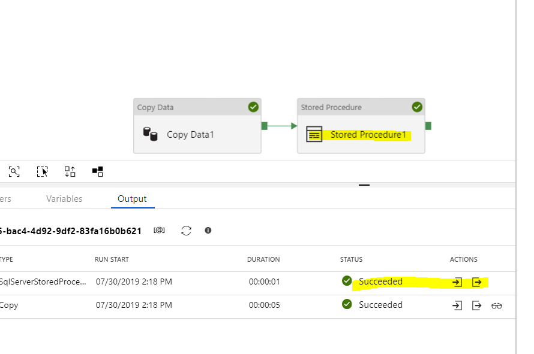Click the auto align layout icon
The height and width of the screenshot is (354, 534).
pos(70,172)
